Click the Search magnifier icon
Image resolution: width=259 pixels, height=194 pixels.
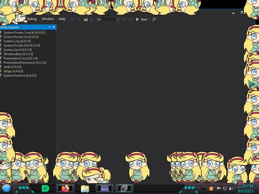pyautogui.click(x=154, y=19)
